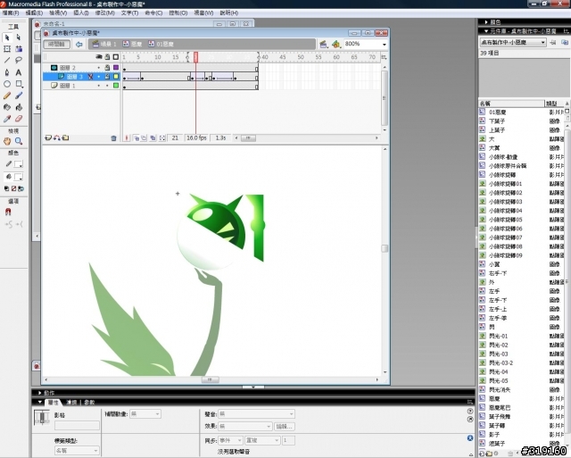Click the timeline toggle button in edit bar
571x458 pixels.
point(56,44)
